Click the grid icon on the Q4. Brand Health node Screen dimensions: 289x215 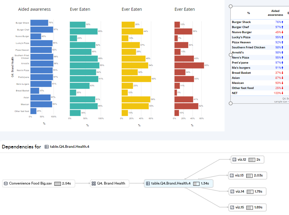click(x=94, y=183)
